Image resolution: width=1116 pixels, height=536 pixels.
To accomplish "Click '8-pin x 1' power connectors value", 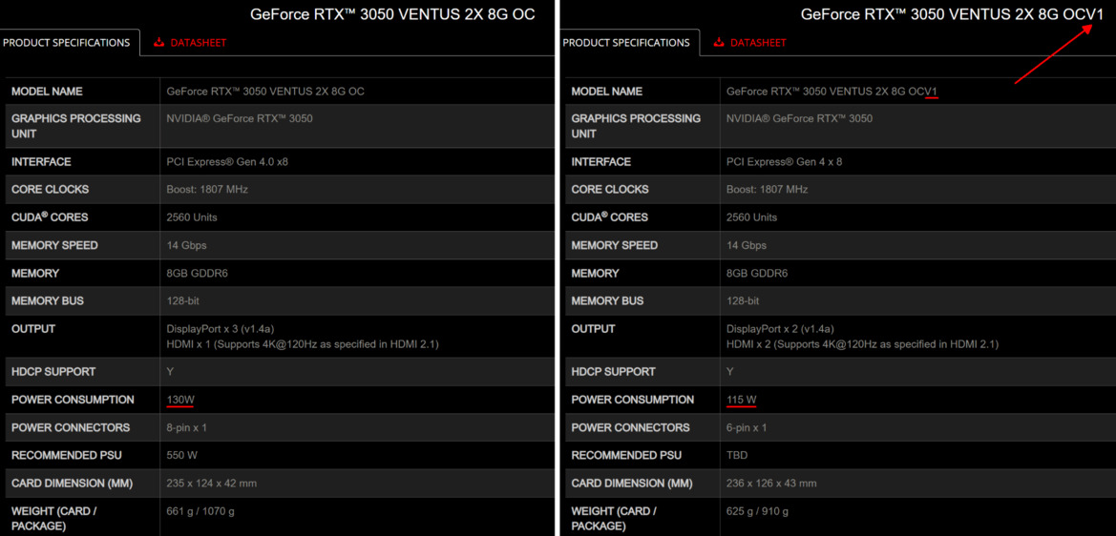I will 186,428.
